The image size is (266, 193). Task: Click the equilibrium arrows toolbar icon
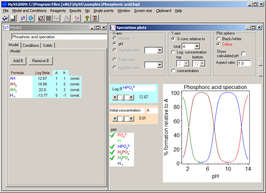(x=23, y=18)
